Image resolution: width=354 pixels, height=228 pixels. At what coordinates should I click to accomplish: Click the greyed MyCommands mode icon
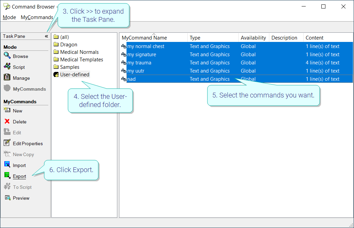pos(7,88)
